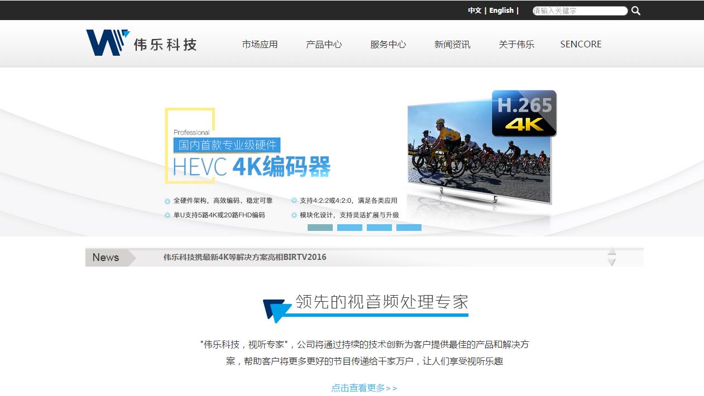Click the keyword search input field
Viewport: 704px width, 396px height.
point(580,11)
